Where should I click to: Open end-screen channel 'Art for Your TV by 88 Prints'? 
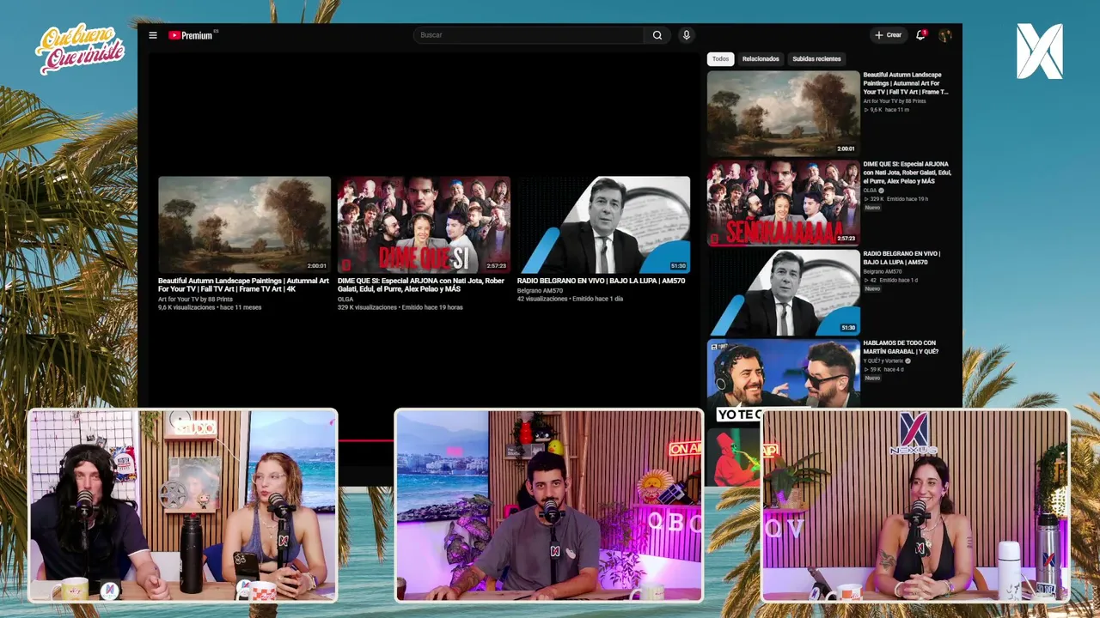[x=195, y=299]
